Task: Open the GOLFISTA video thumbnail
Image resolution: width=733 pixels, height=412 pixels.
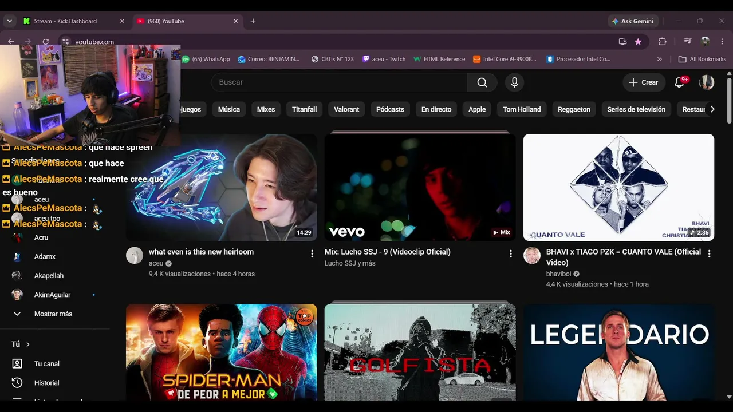Action: 420,352
